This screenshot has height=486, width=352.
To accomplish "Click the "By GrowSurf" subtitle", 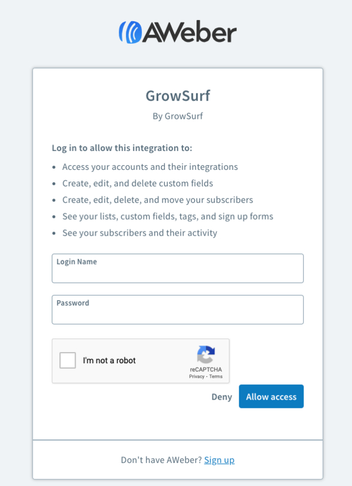I will coord(177,116).
